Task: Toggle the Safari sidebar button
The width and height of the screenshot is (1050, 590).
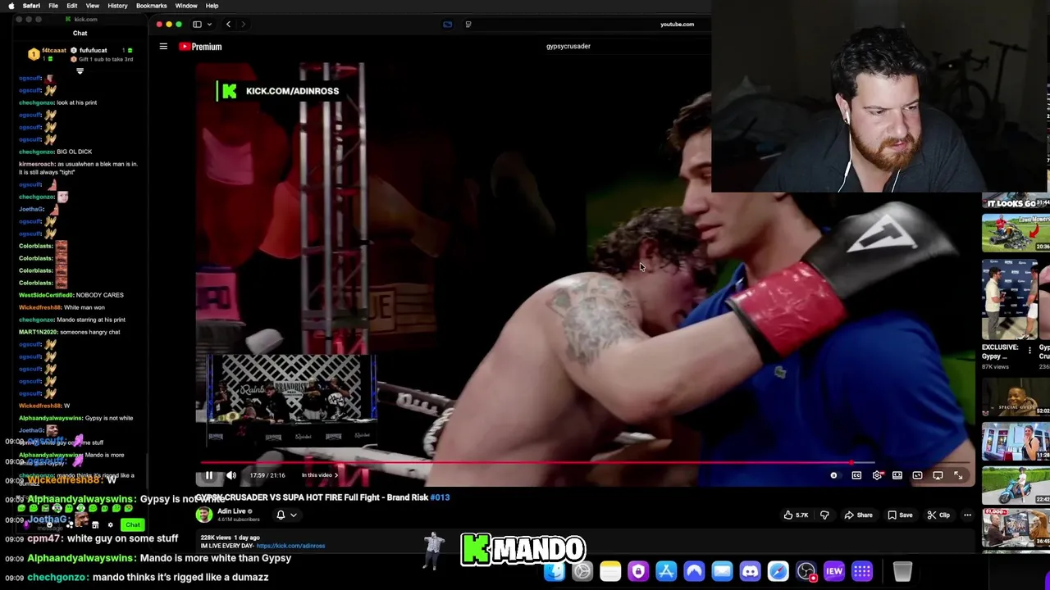Action: [197, 25]
